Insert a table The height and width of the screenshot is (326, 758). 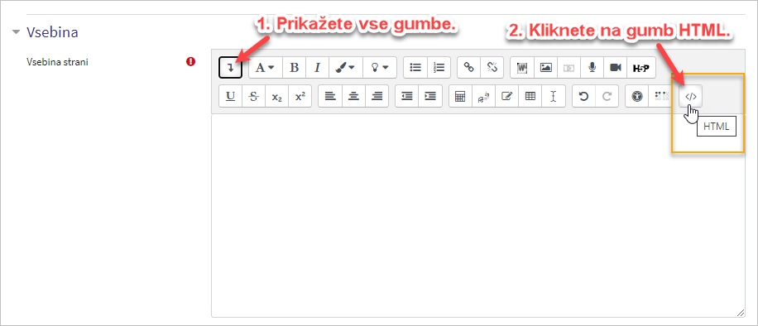530,96
